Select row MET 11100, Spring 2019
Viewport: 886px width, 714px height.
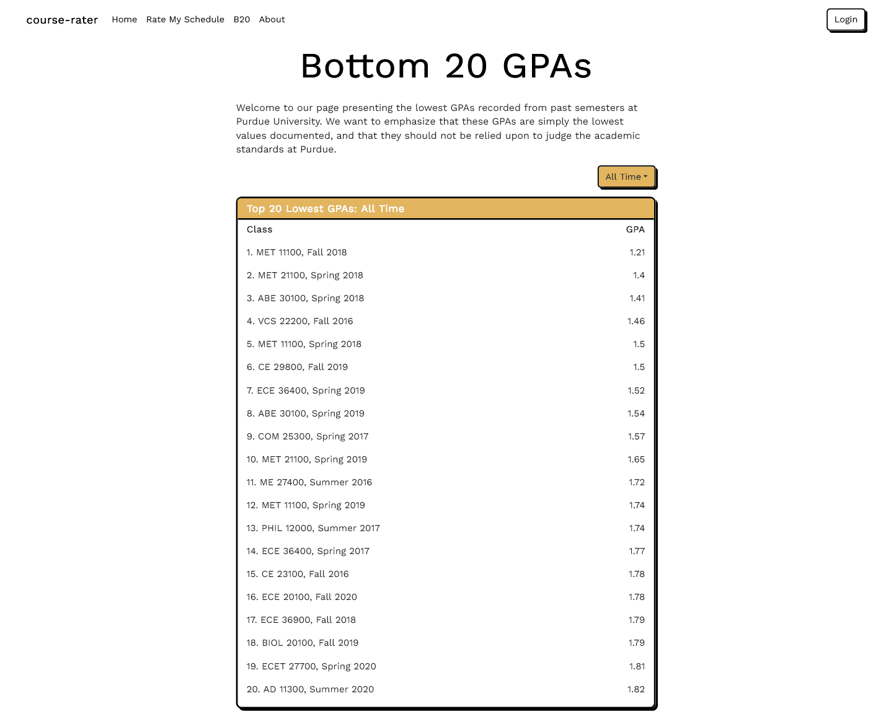point(446,505)
